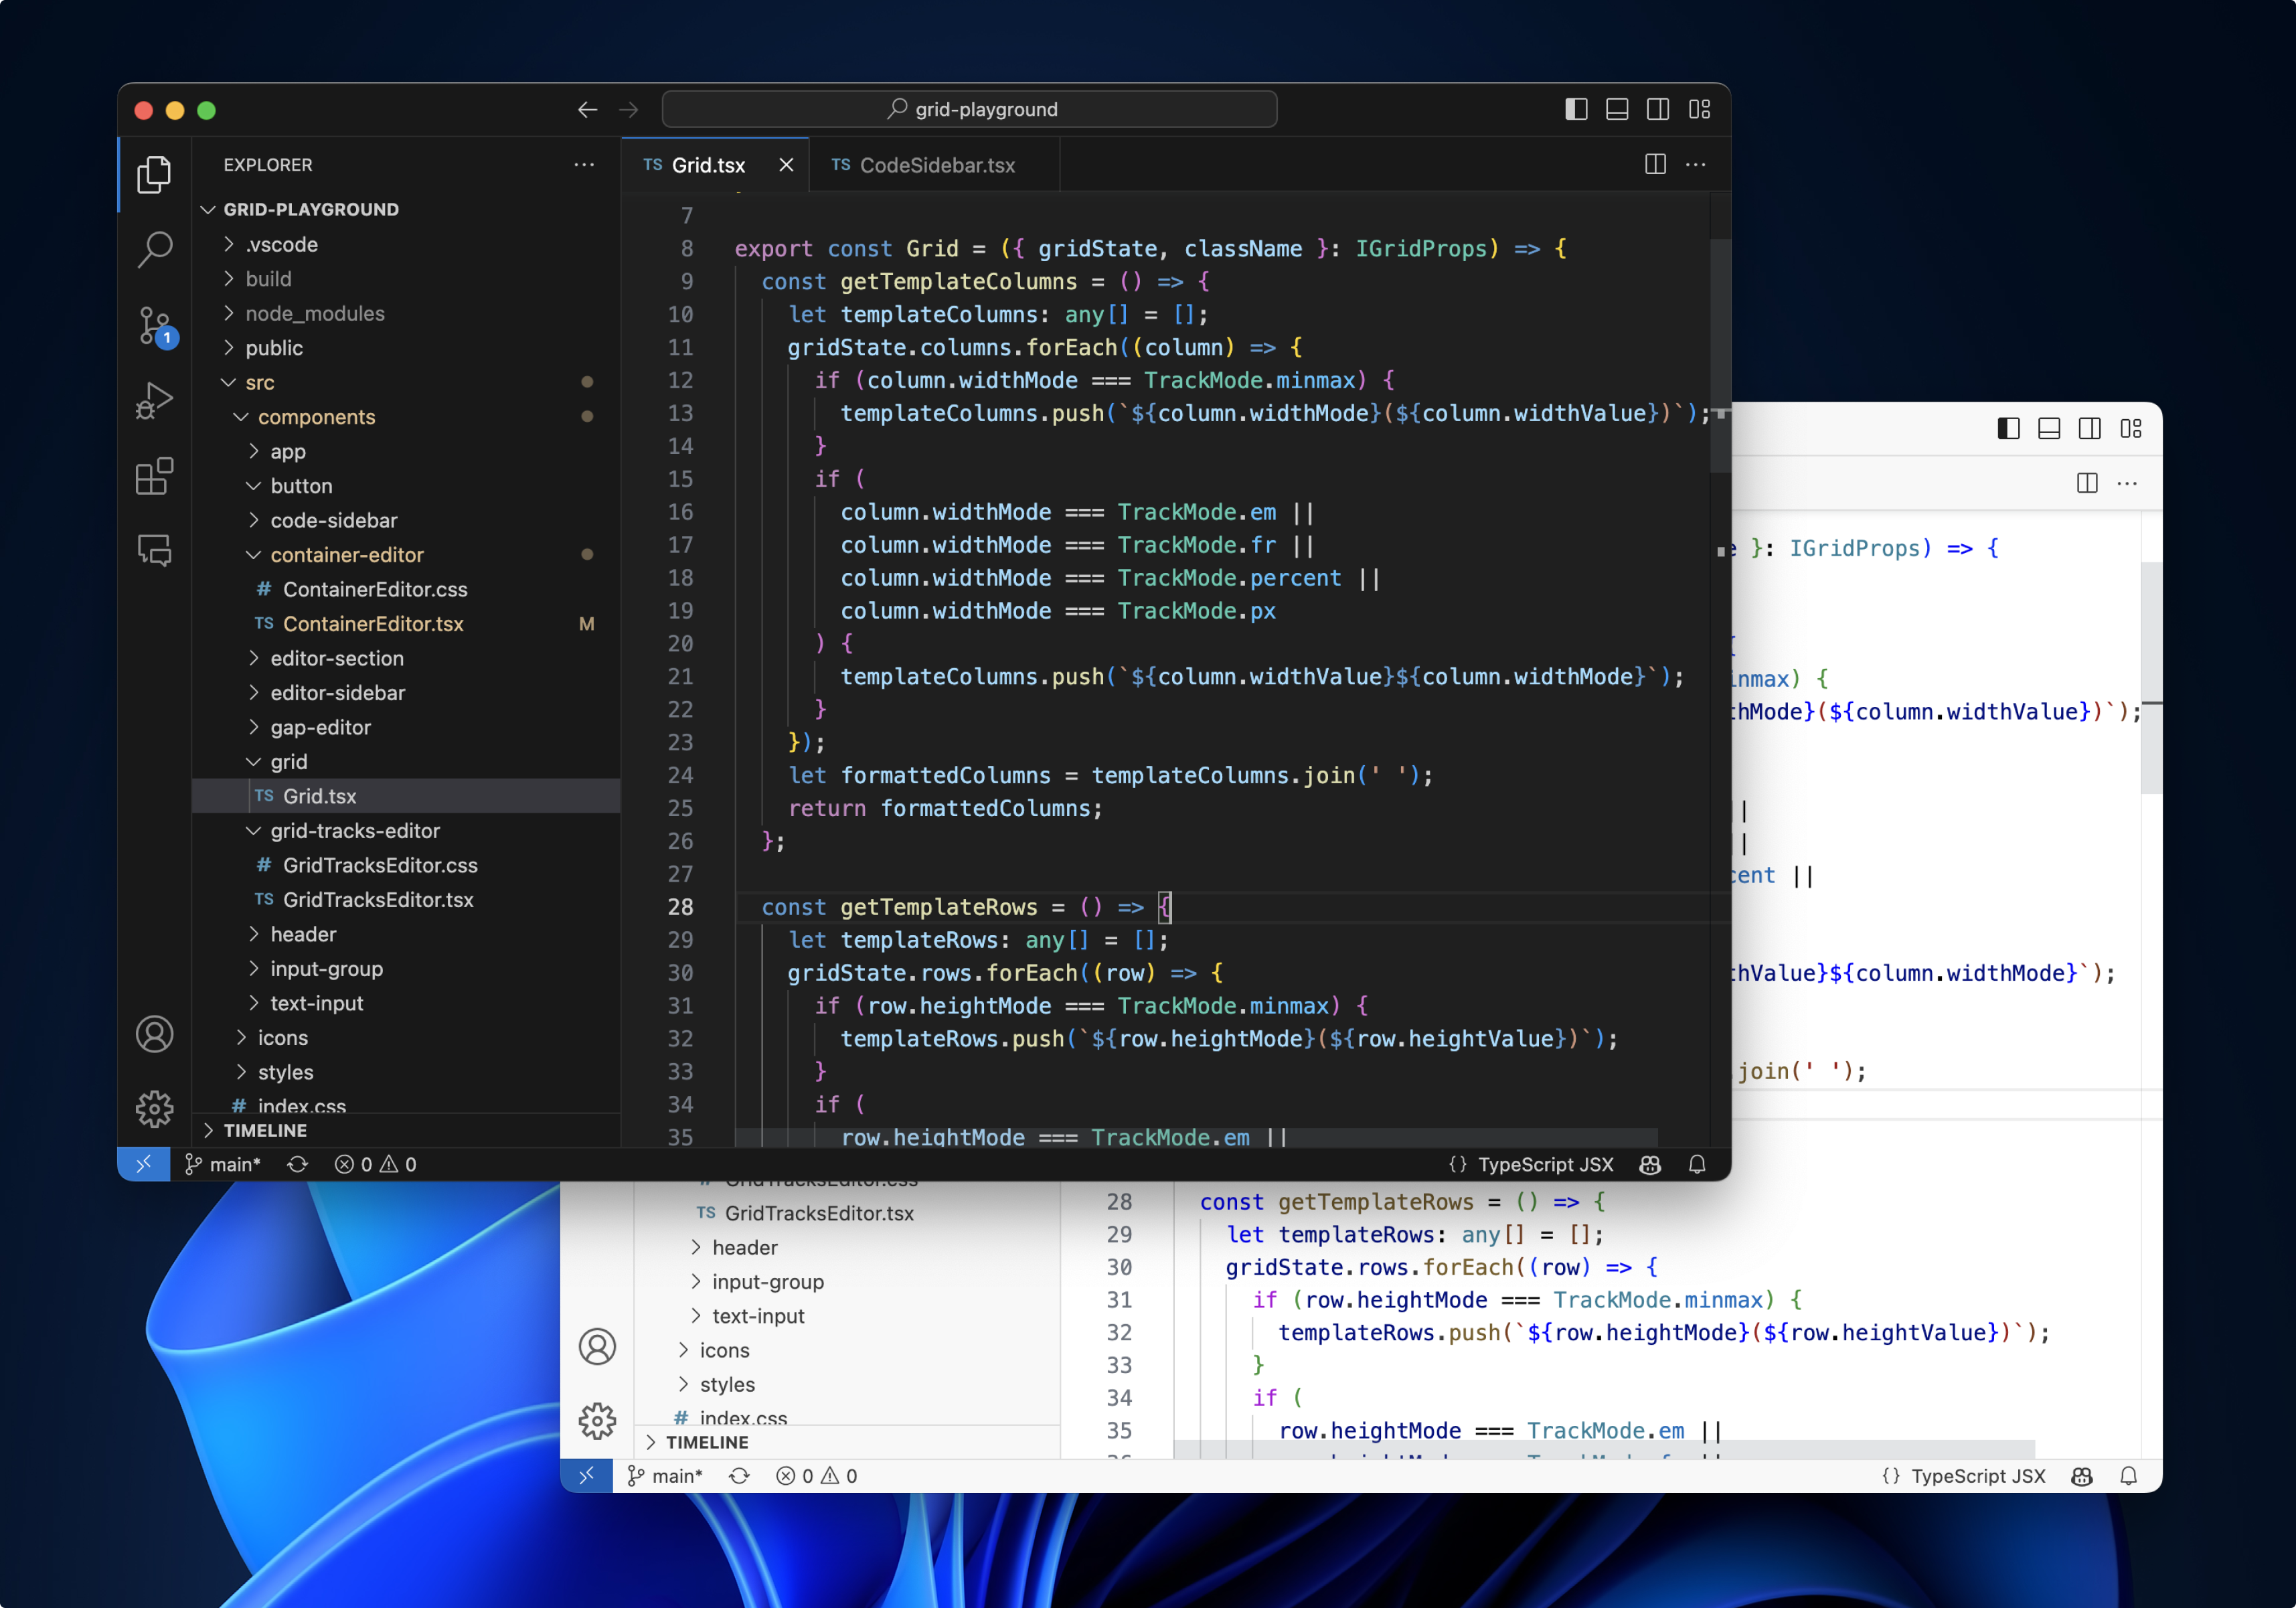Image resolution: width=2296 pixels, height=1608 pixels.
Task: Select the Extensions icon in activity bar
Action: pyautogui.click(x=152, y=476)
